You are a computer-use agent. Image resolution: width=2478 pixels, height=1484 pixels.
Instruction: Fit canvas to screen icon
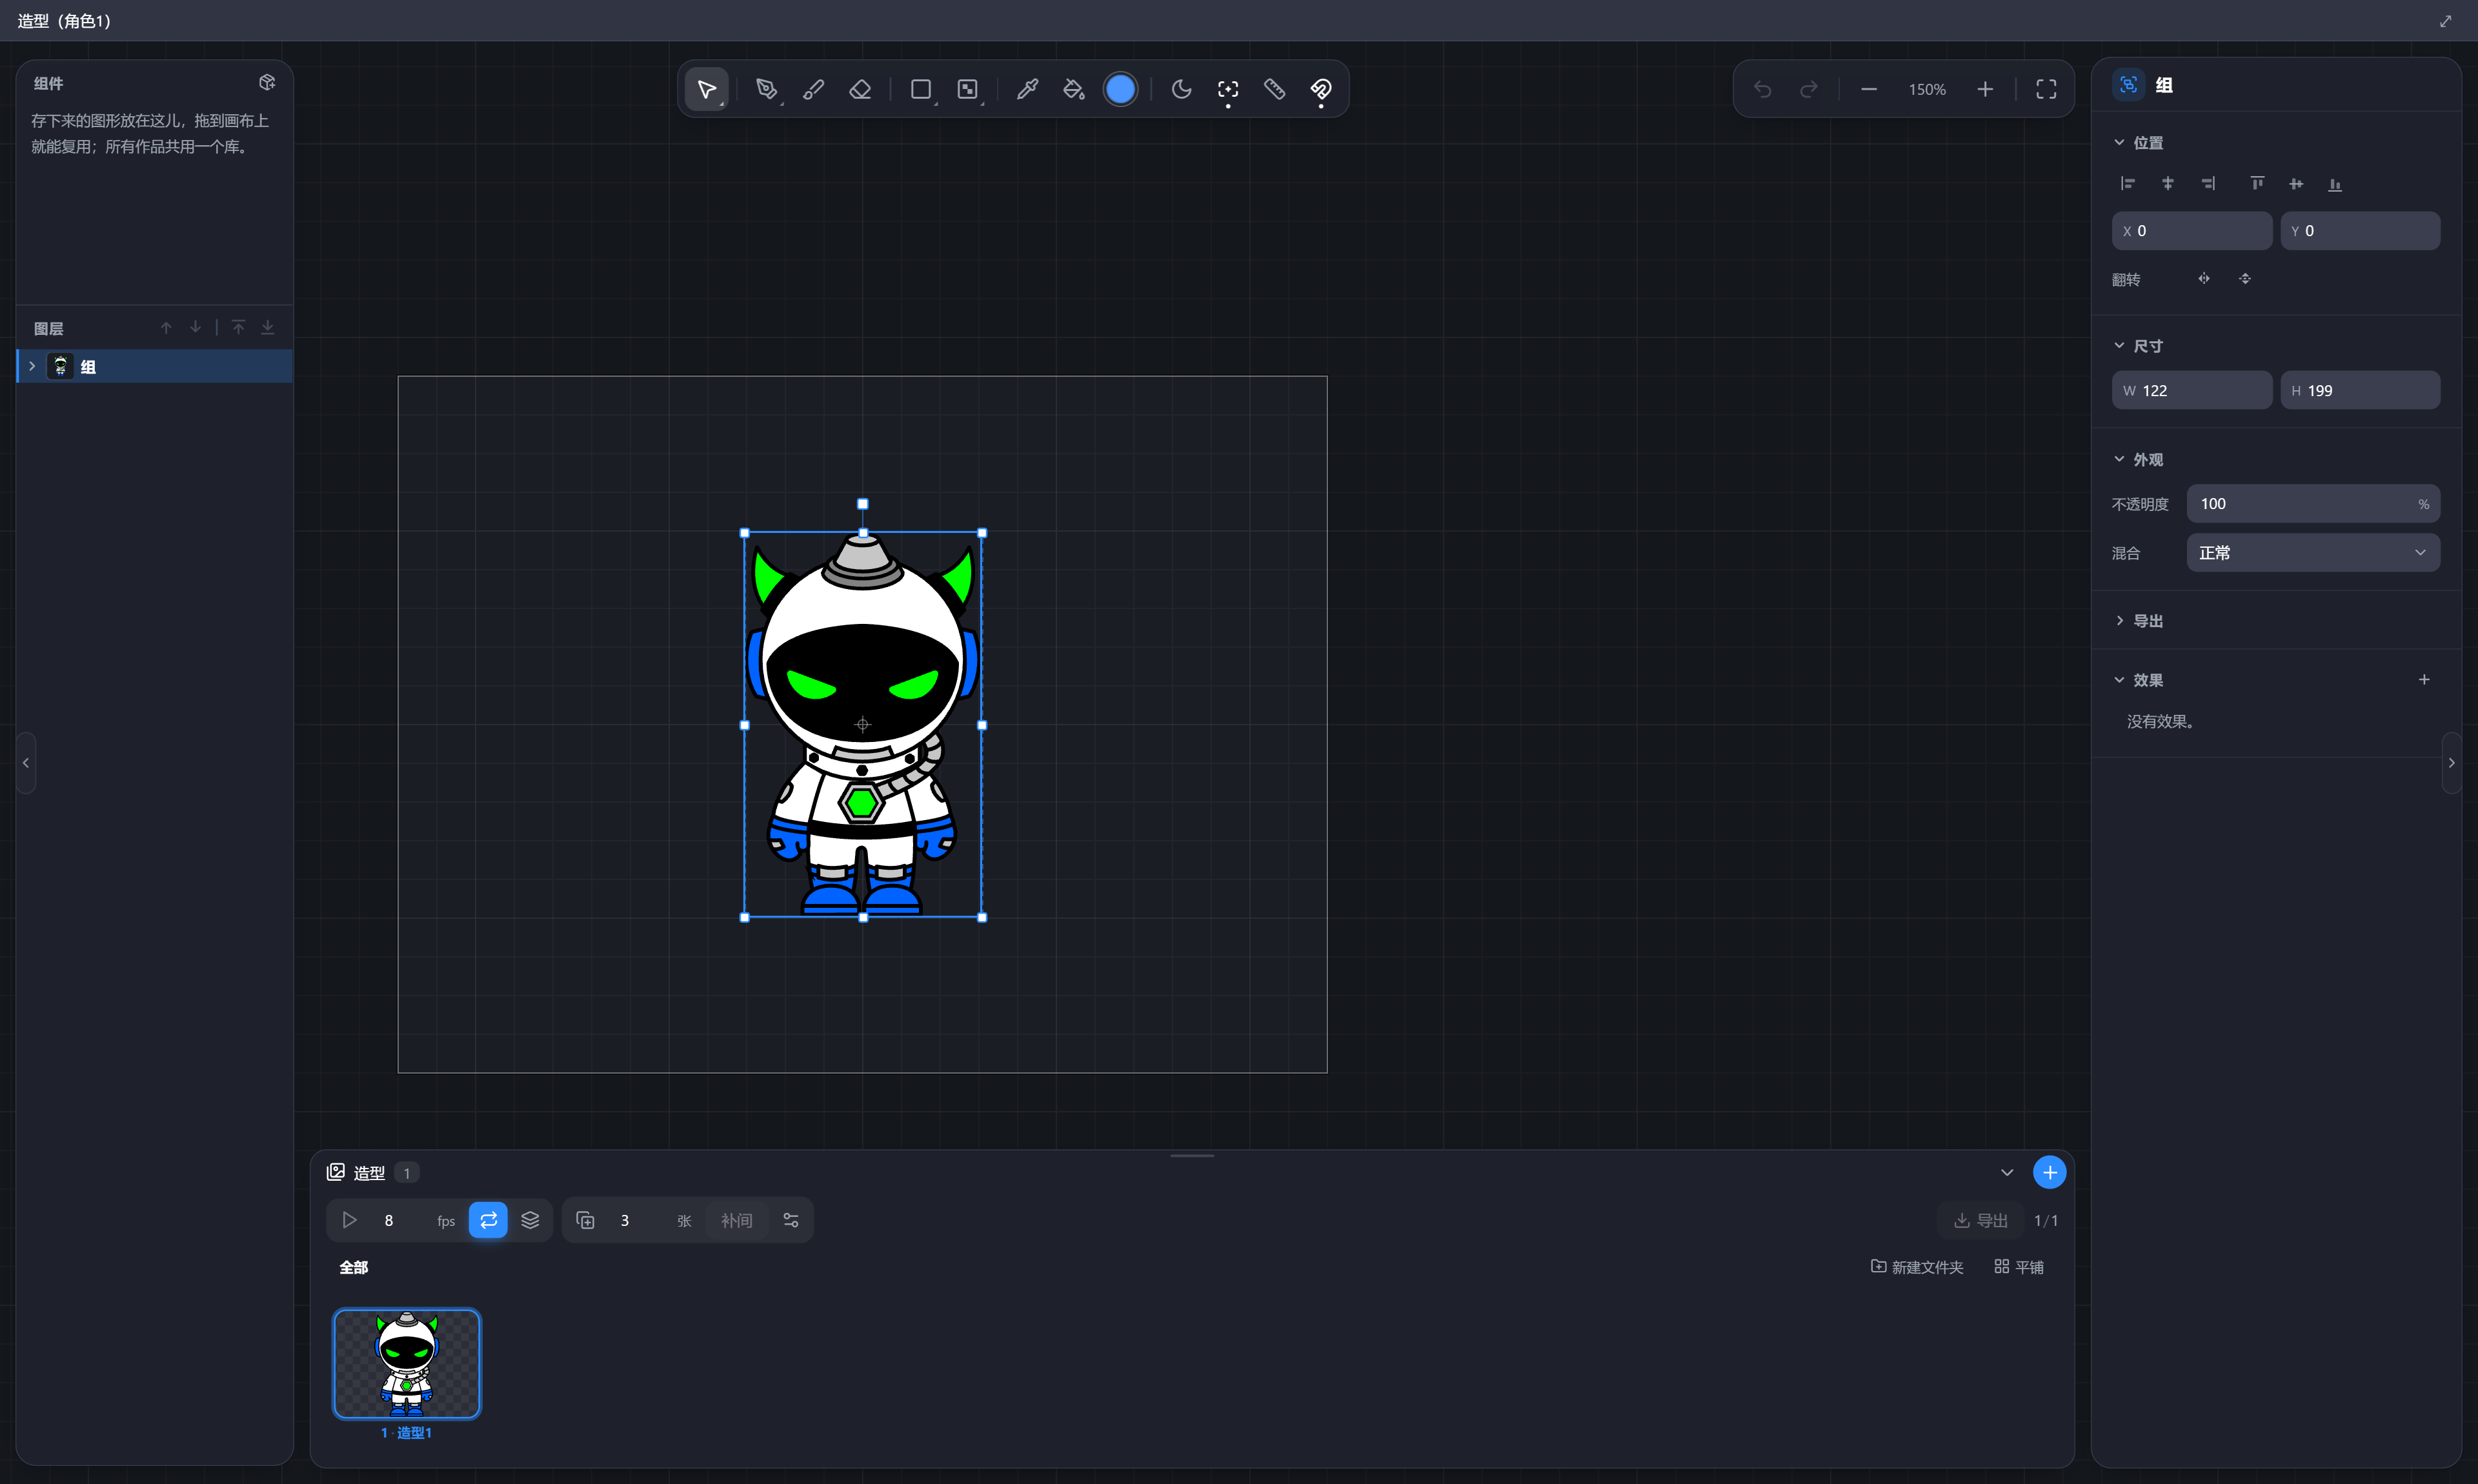2046,90
